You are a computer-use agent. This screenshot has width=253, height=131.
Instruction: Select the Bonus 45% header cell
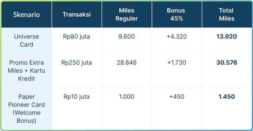pos(177,15)
